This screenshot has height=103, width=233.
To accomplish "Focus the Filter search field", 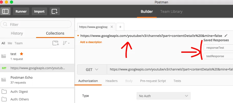I will (x=36, y=24).
